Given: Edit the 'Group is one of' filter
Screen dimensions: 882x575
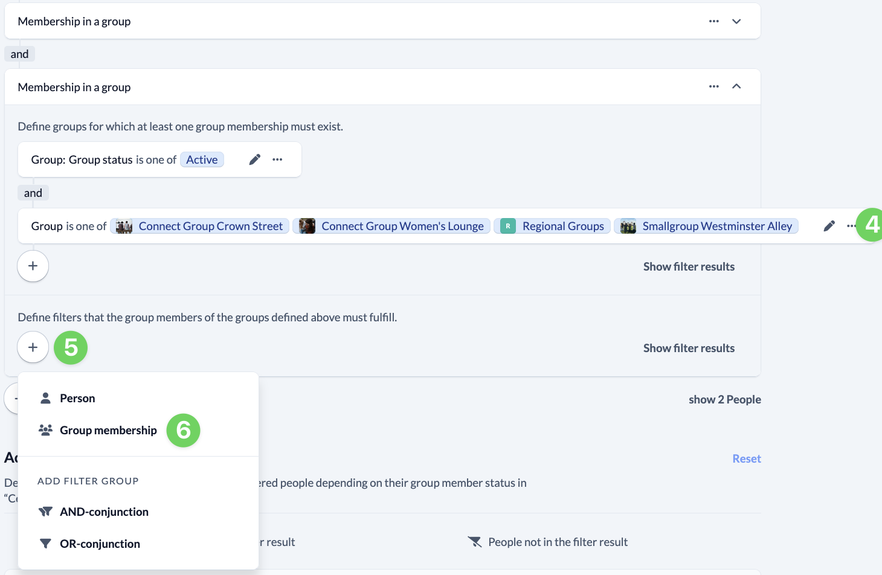Looking at the screenshot, I should [x=829, y=226].
